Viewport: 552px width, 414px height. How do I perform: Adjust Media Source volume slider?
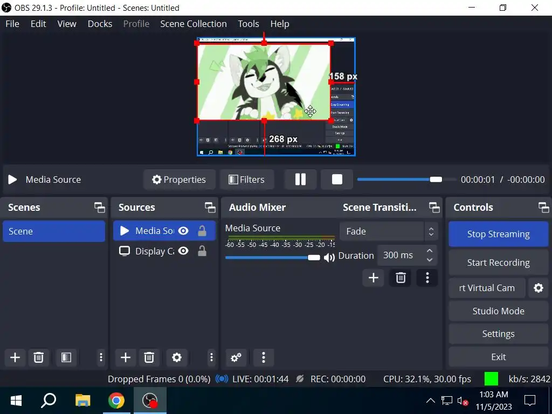tap(273, 258)
